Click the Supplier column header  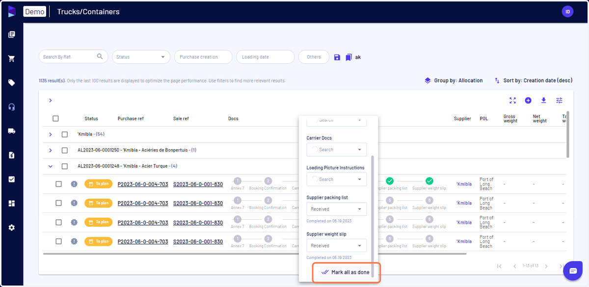[462, 119]
